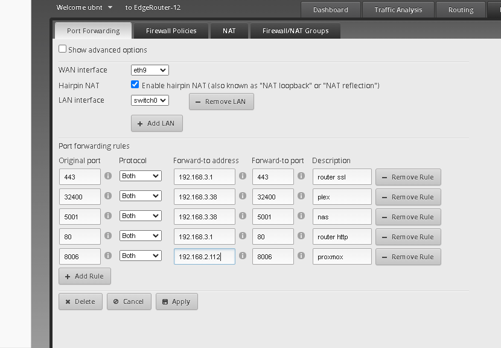This screenshot has width=501, height=348.
Task: Focus the plex description field
Action: coord(342,197)
